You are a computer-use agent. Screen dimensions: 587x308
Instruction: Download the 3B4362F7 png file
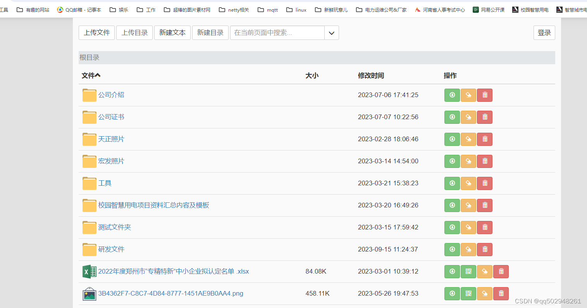[452, 294]
